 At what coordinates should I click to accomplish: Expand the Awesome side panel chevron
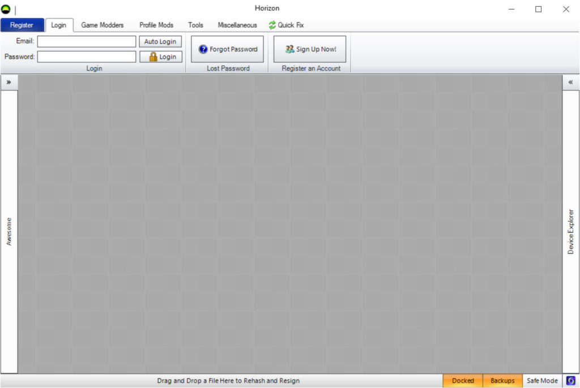[x=9, y=83]
